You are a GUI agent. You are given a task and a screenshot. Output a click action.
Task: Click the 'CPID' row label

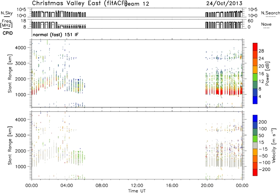pyautogui.click(x=8, y=33)
